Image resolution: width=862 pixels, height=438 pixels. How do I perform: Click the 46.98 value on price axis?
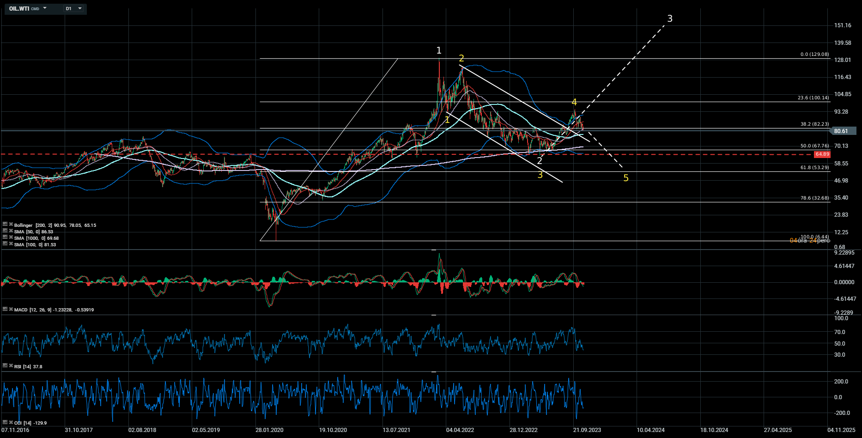tap(841, 181)
